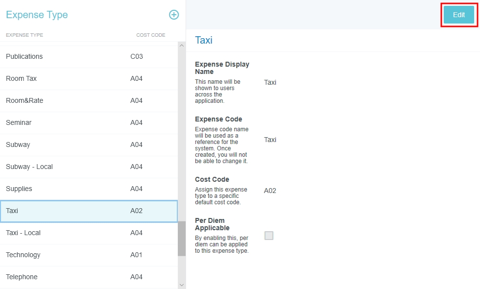
Task: Click the highlighted Taxi row
Action: click(x=88, y=211)
